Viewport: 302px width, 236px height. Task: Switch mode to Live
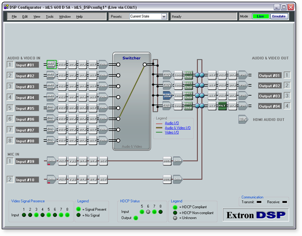pyautogui.click(x=260, y=16)
